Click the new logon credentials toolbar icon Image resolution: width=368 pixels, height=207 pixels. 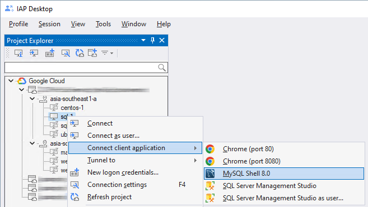50,53
